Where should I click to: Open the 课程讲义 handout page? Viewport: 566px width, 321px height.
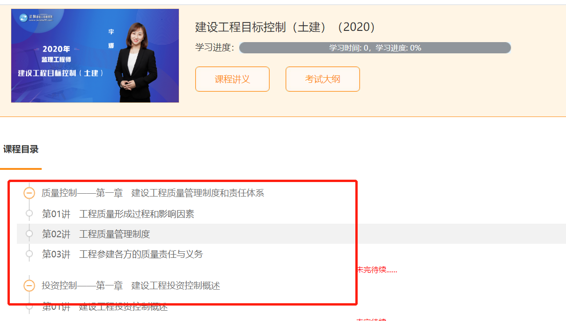[x=232, y=79]
